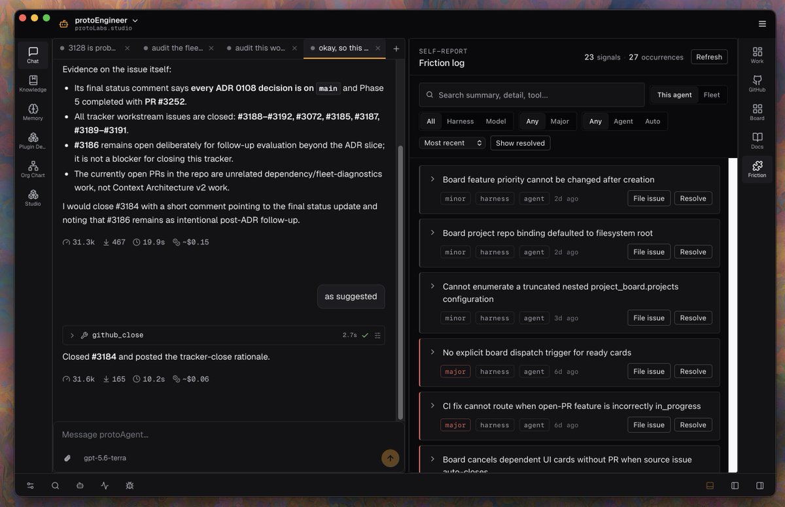The width and height of the screenshot is (785, 507).
Task: Click 'Show resolved' button
Action: coord(521,142)
